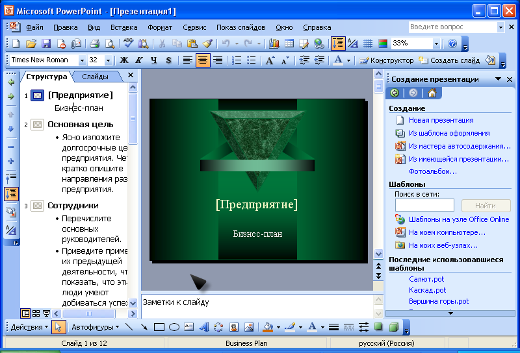Open Print Preview icon
This screenshot has height=353, width=520.
point(110,43)
